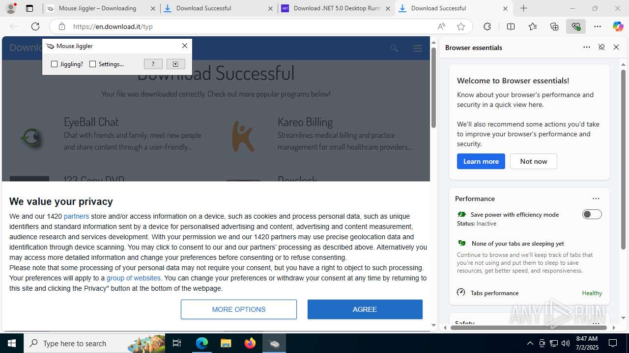Open the tab actions menu icon

click(29, 8)
